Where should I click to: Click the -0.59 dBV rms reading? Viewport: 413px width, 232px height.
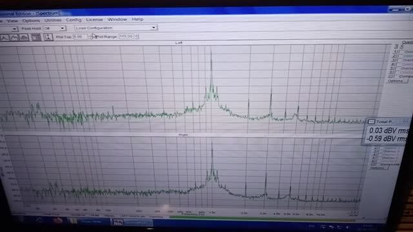[387, 139]
